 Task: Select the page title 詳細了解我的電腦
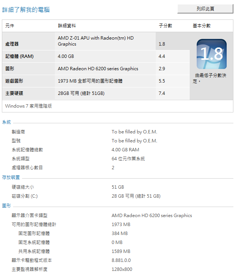pos(26,10)
